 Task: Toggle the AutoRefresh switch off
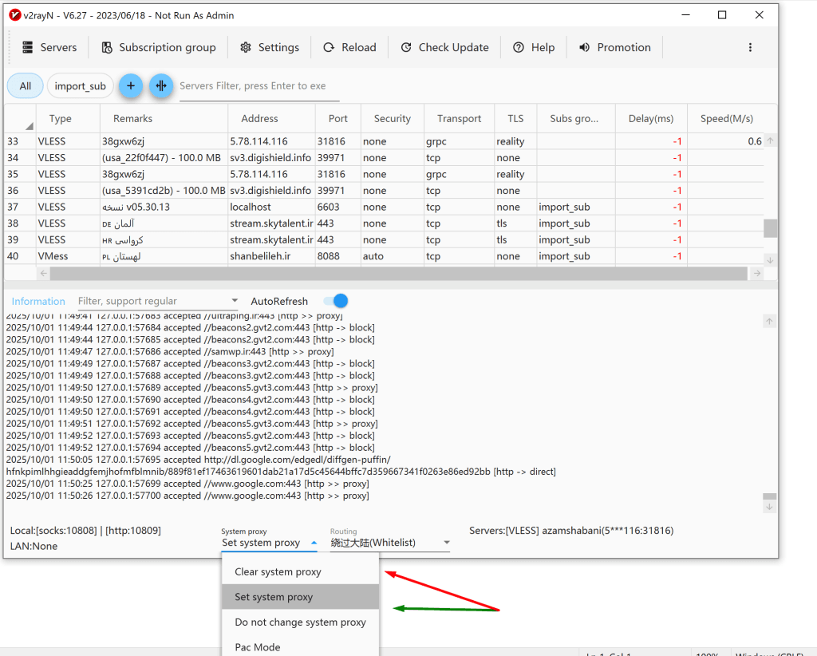point(336,301)
